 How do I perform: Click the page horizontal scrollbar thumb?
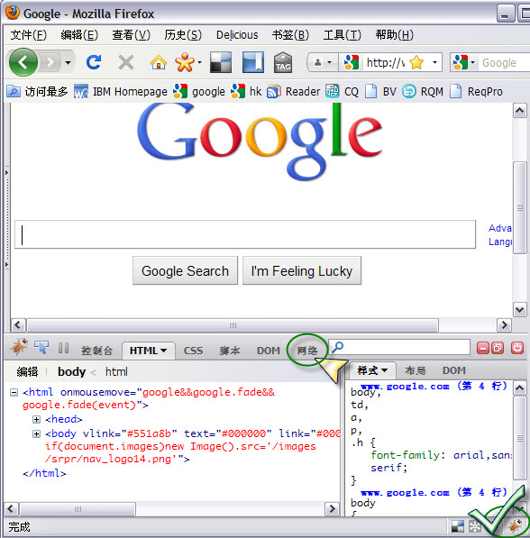click(x=233, y=325)
